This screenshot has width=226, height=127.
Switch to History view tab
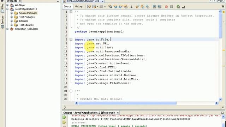(78, 6)
